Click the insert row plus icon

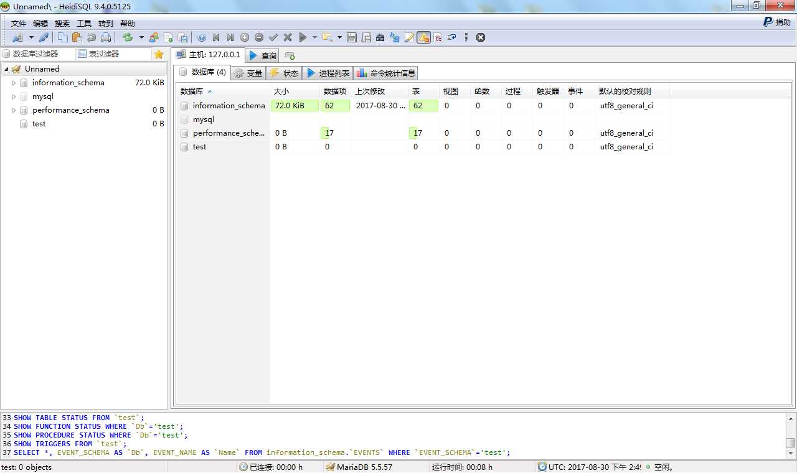(x=245, y=37)
